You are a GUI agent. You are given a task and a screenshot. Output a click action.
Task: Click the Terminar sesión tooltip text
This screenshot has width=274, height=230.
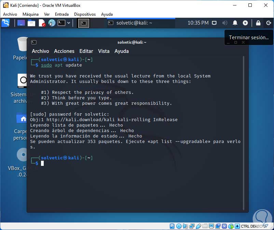[x=249, y=37]
